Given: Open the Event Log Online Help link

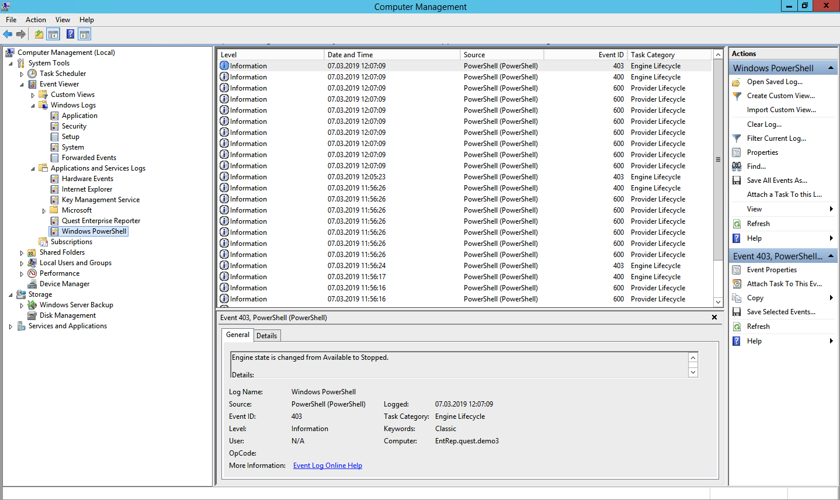Looking at the screenshot, I should (x=328, y=466).
